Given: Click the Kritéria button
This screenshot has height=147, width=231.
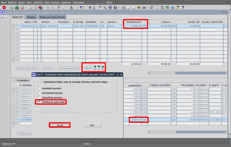Looking at the screenshot, I should click(x=88, y=69).
